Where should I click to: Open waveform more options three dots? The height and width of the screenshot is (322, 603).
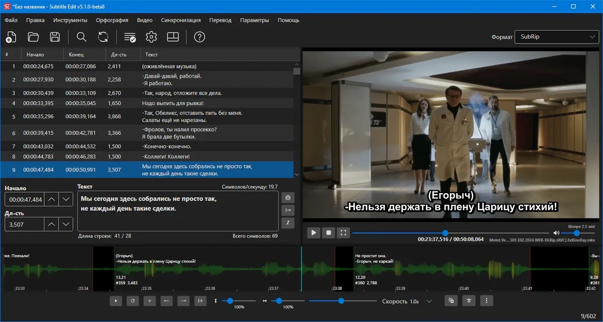tap(486, 301)
